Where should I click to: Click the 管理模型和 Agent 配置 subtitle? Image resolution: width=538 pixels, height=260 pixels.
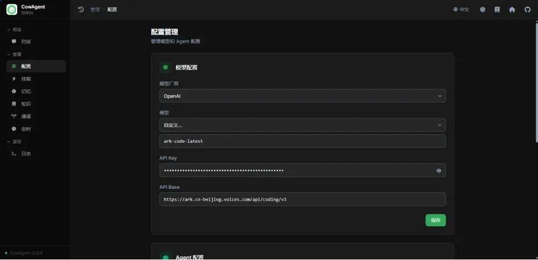[x=175, y=41]
